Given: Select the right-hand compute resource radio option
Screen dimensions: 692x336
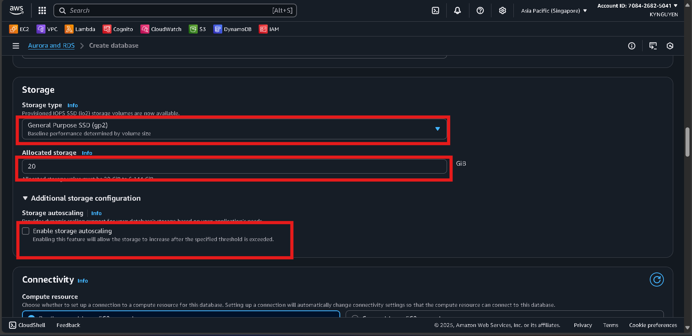Looking at the screenshot, I should click(x=355, y=318).
